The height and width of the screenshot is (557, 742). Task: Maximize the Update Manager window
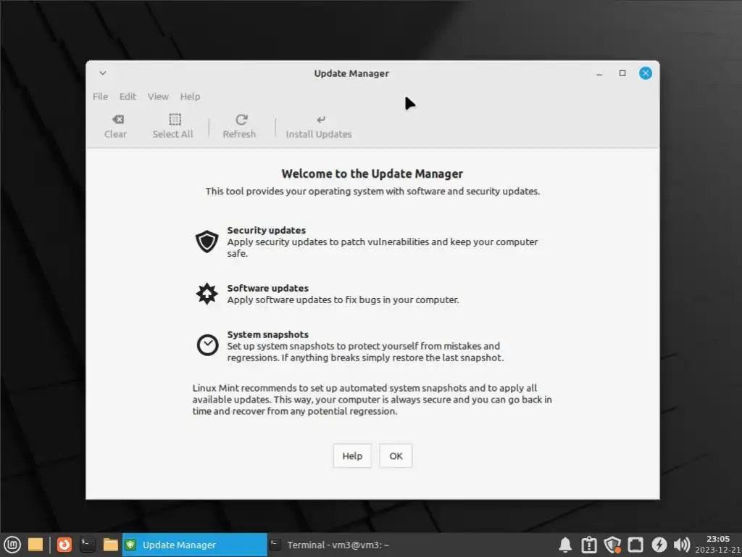[x=622, y=73]
